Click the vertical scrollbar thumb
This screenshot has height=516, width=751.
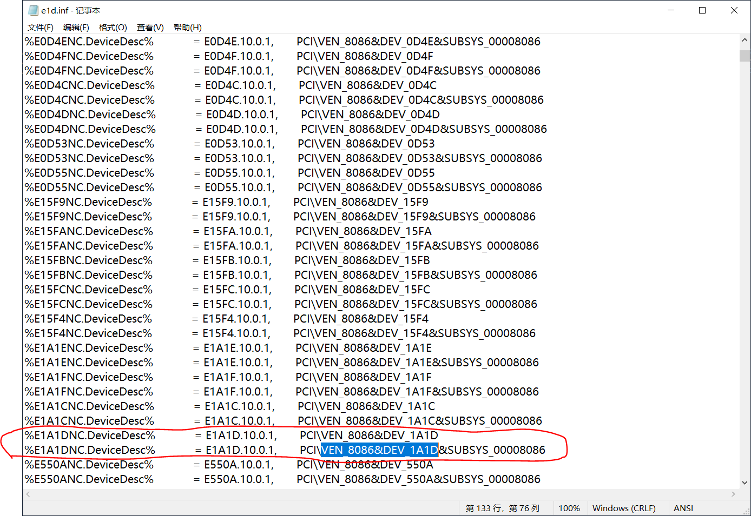745,56
